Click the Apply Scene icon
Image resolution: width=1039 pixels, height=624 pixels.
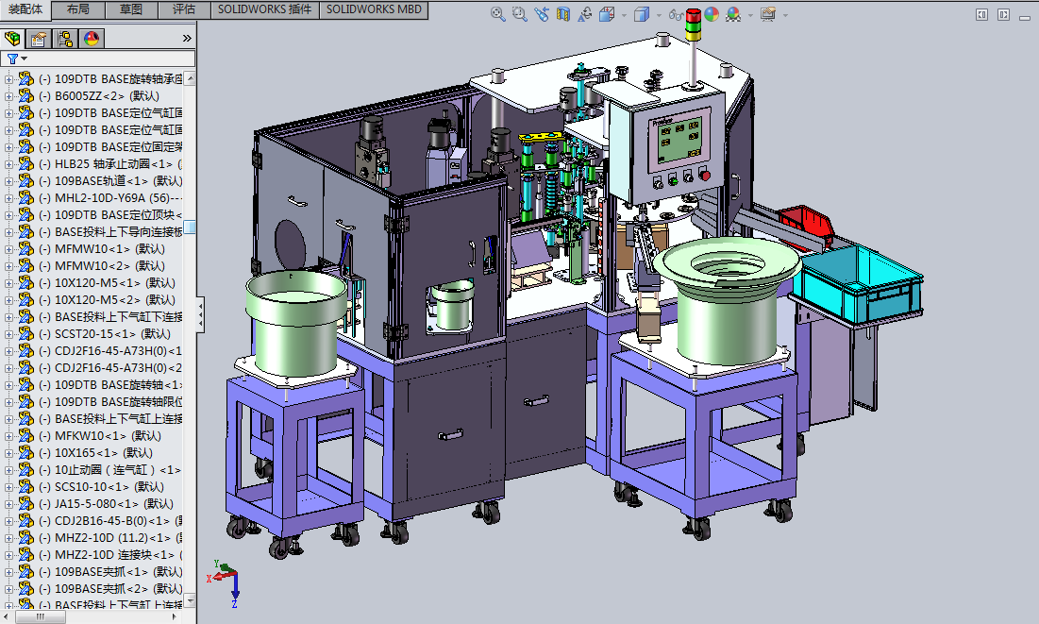click(733, 14)
